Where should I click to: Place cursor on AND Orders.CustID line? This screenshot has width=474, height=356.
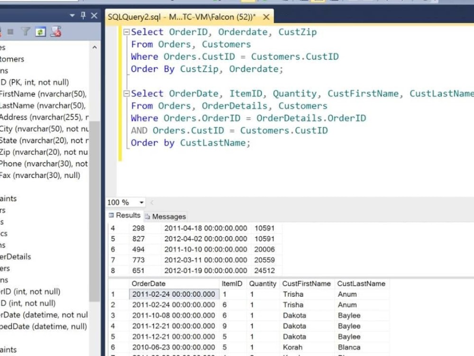click(229, 131)
